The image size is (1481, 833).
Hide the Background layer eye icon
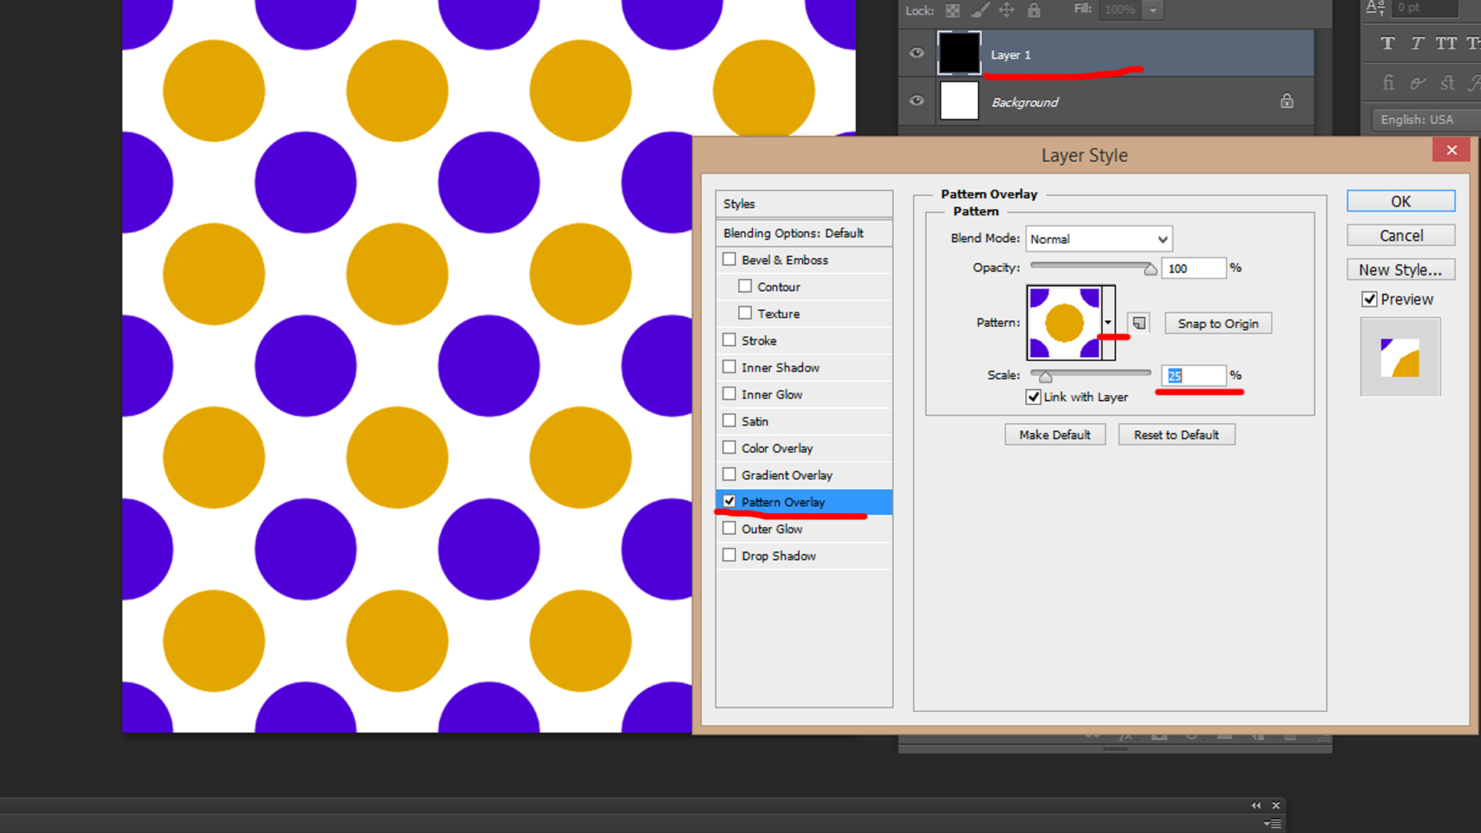coord(916,100)
